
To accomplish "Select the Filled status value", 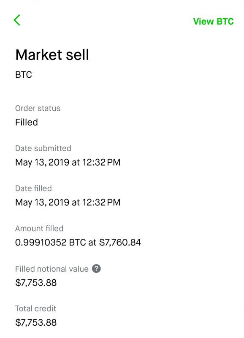I will coord(27,122).
